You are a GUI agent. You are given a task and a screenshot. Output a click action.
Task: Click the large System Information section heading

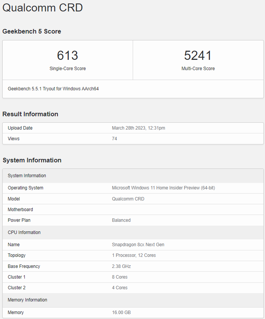(32, 160)
